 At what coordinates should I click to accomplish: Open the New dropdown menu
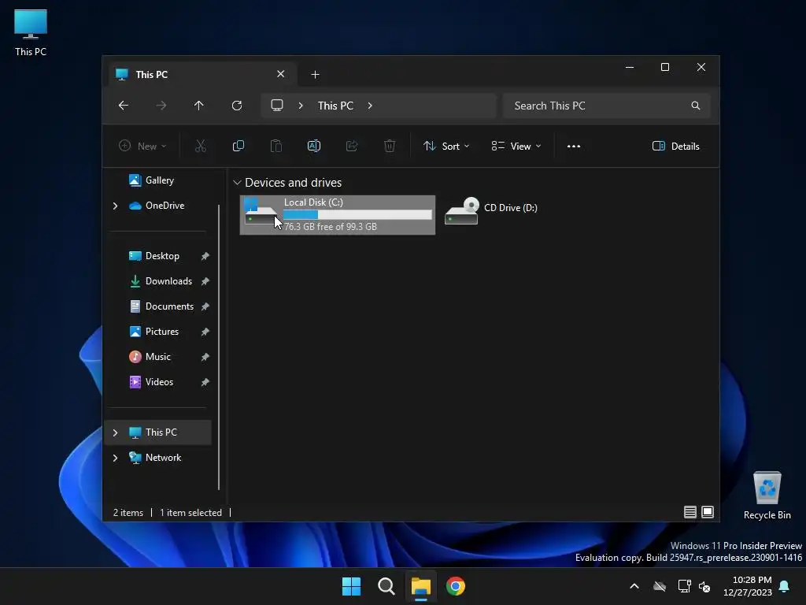coord(143,146)
